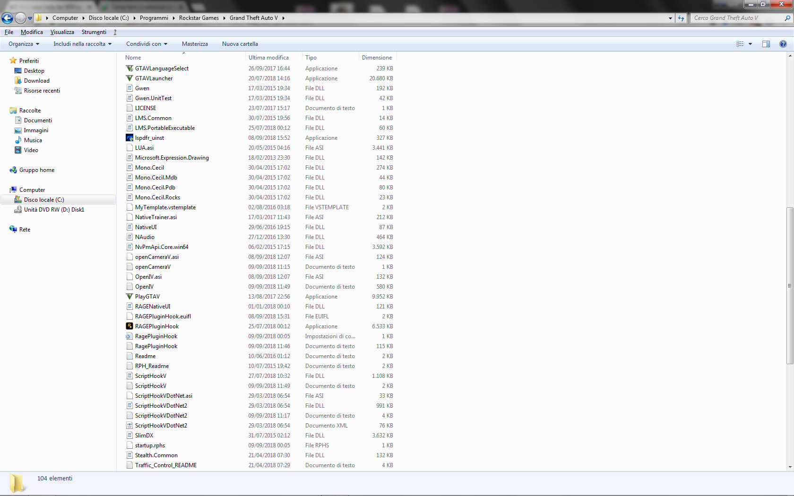The height and width of the screenshot is (496, 794).
Task: Open the File menu
Action: 9,32
